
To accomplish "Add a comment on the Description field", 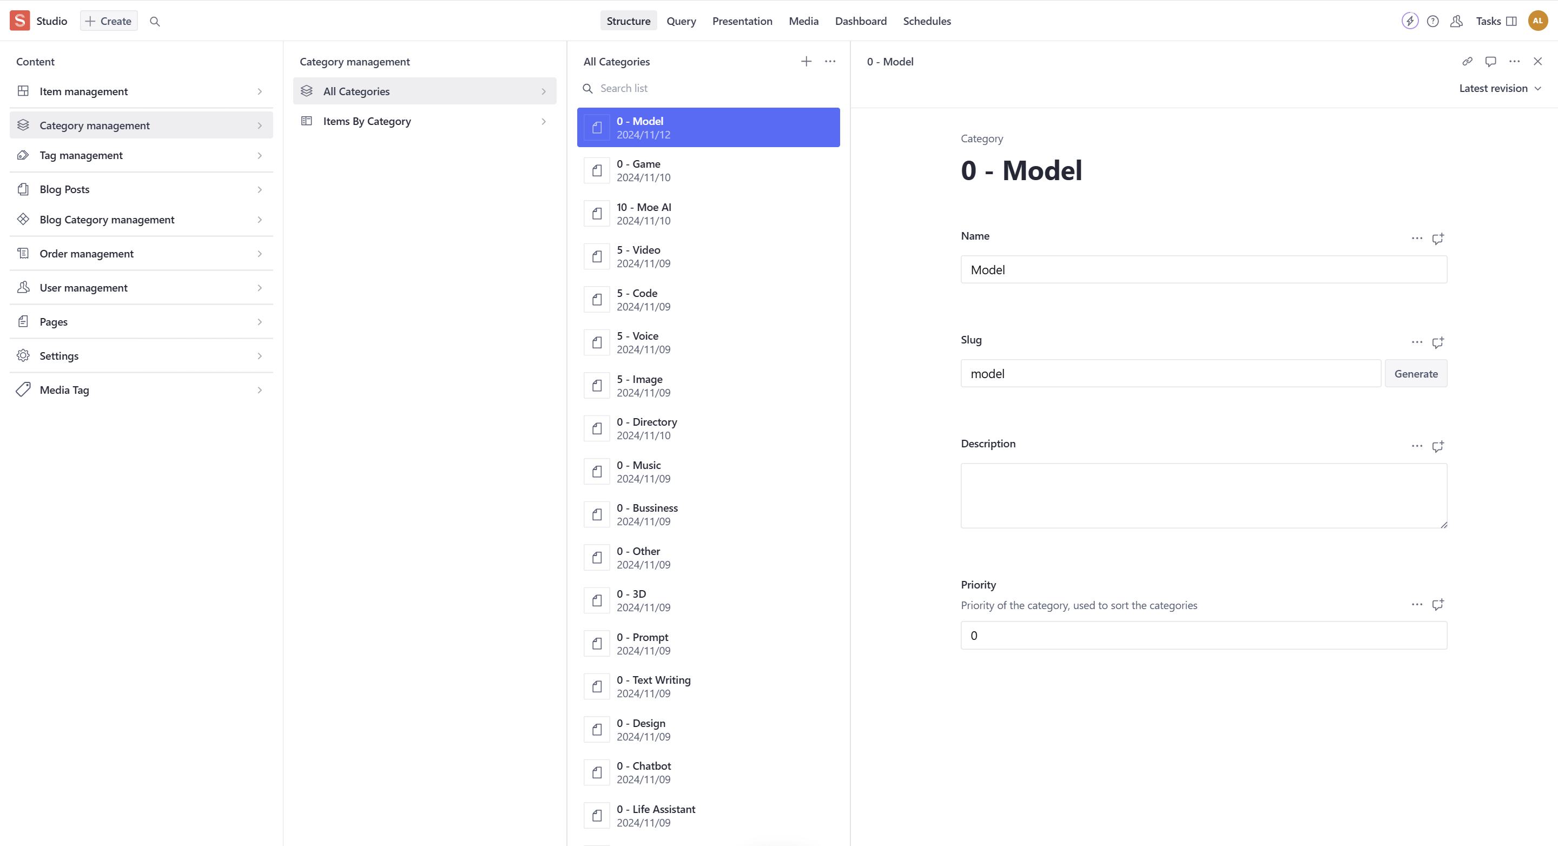I will 1438,446.
